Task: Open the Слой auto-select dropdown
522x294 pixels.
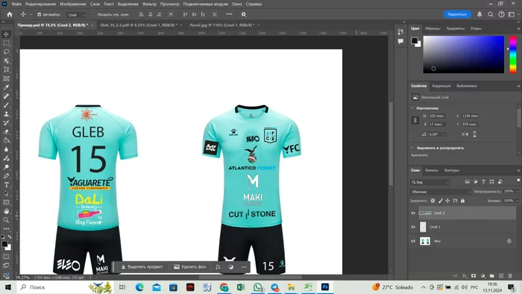Action: 76,15
